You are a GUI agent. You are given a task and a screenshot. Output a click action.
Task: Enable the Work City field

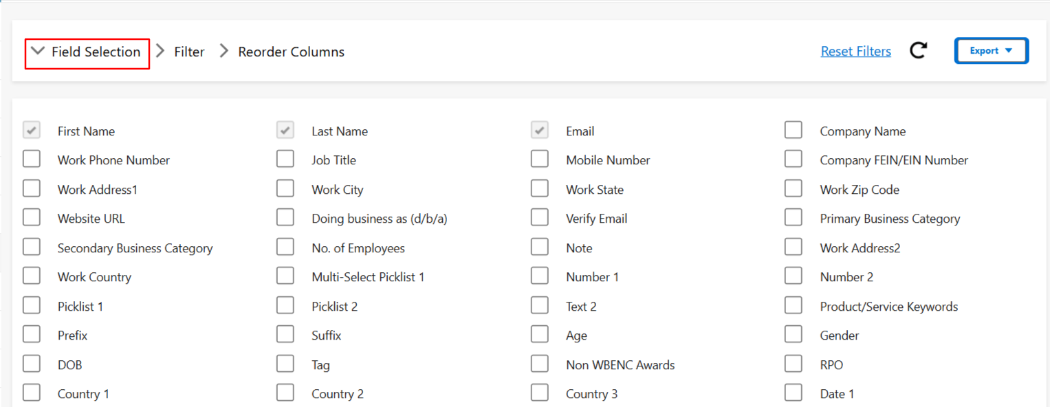click(285, 189)
